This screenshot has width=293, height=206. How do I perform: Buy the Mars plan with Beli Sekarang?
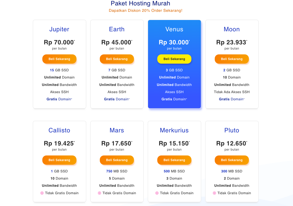click(117, 160)
